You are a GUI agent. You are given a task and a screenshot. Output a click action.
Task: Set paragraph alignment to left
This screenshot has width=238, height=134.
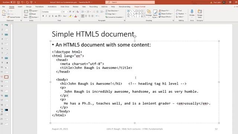(x=83, y=16)
